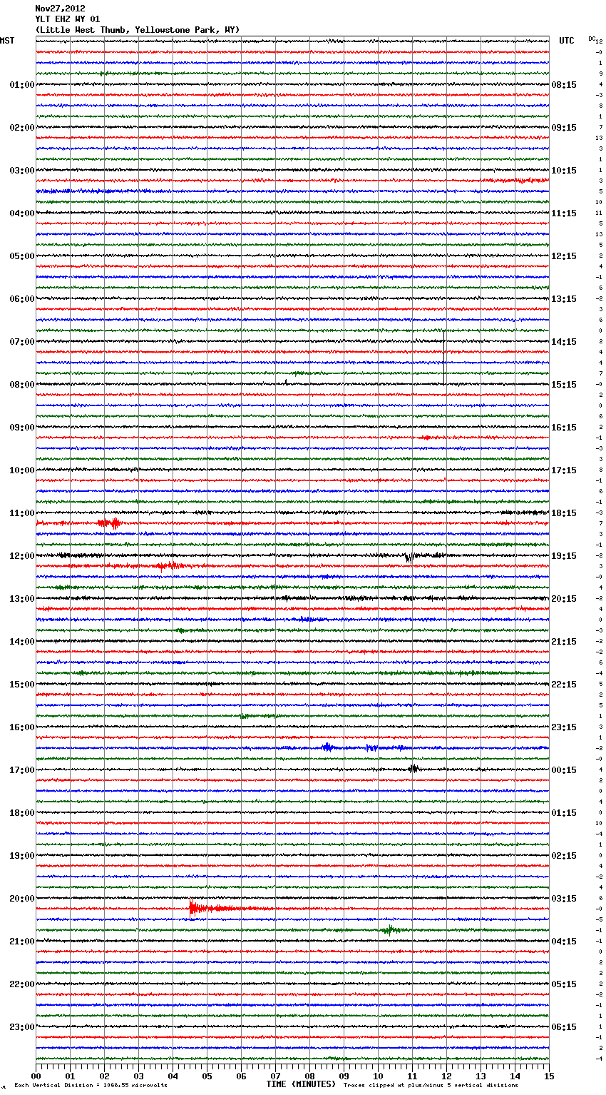The image size is (606, 1095).
Task: Click the "21:15" UTC time label
Action: coord(564,642)
